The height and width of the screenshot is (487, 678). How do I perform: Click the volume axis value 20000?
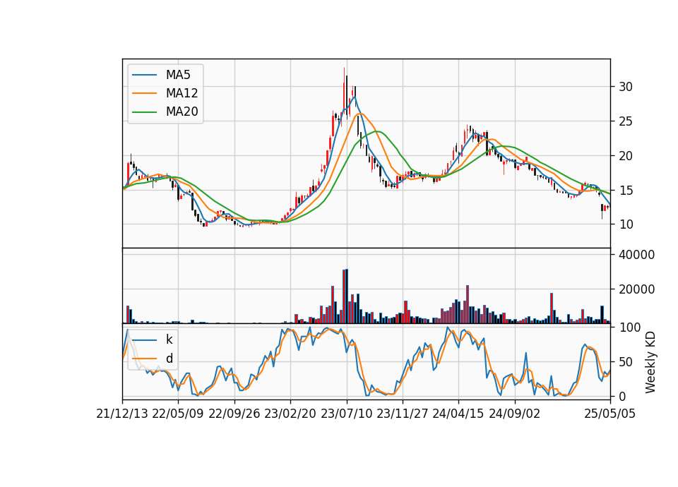point(636,289)
